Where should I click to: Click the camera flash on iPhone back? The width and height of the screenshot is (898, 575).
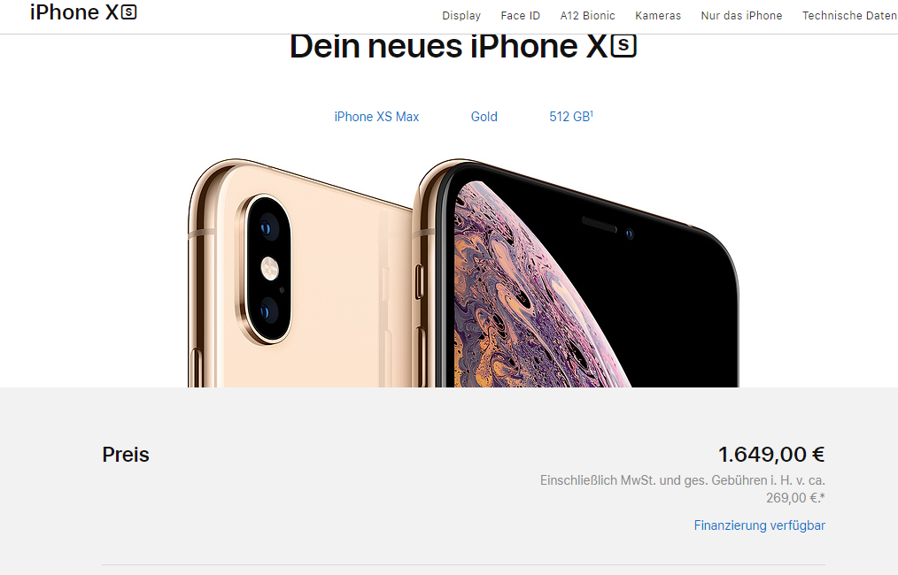(270, 268)
